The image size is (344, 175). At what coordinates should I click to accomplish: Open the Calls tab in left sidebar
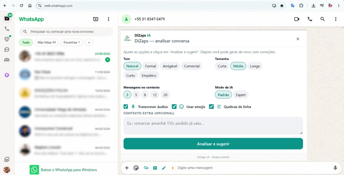[7, 29]
